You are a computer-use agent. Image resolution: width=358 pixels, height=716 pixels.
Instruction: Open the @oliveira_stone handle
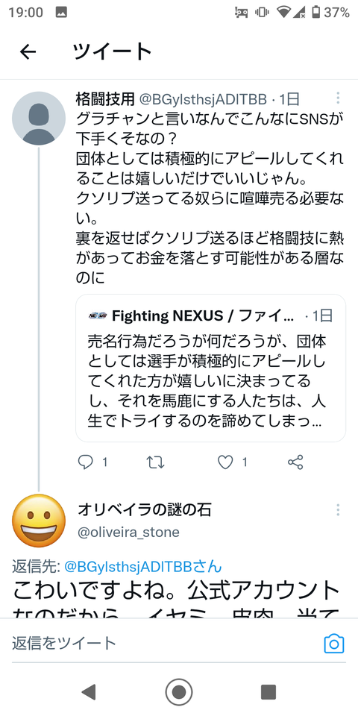pyautogui.click(x=129, y=532)
